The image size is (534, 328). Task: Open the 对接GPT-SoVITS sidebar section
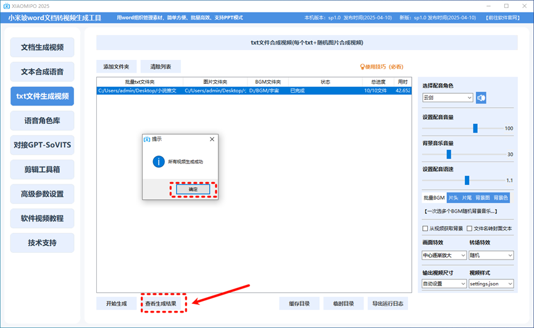coord(42,145)
